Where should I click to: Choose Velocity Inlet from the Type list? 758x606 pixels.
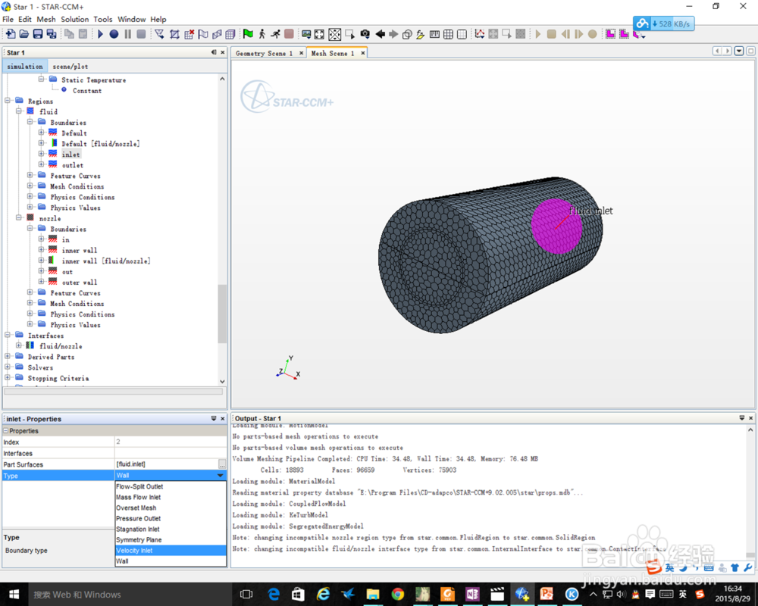tap(171, 551)
